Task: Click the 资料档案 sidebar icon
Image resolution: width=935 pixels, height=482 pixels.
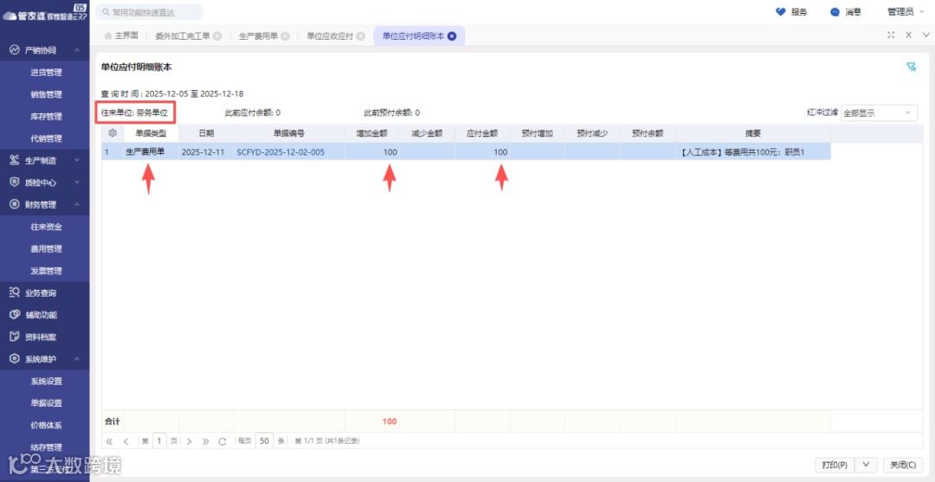Action: [x=15, y=337]
